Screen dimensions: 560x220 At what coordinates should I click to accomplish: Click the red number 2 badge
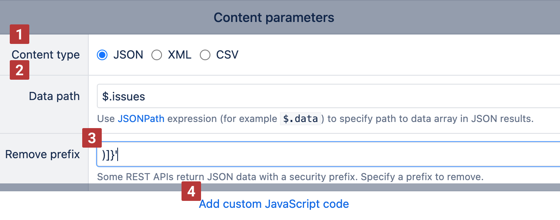pos(20,70)
